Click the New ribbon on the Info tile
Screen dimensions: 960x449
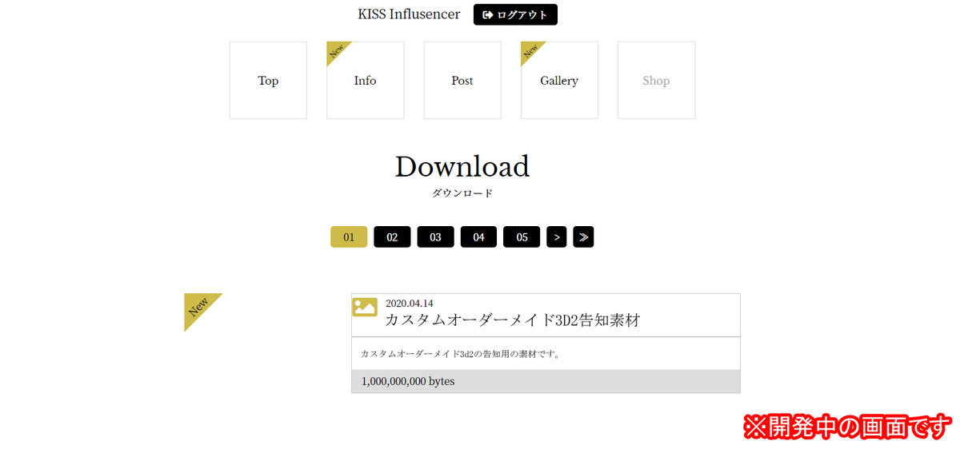(336, 51)
